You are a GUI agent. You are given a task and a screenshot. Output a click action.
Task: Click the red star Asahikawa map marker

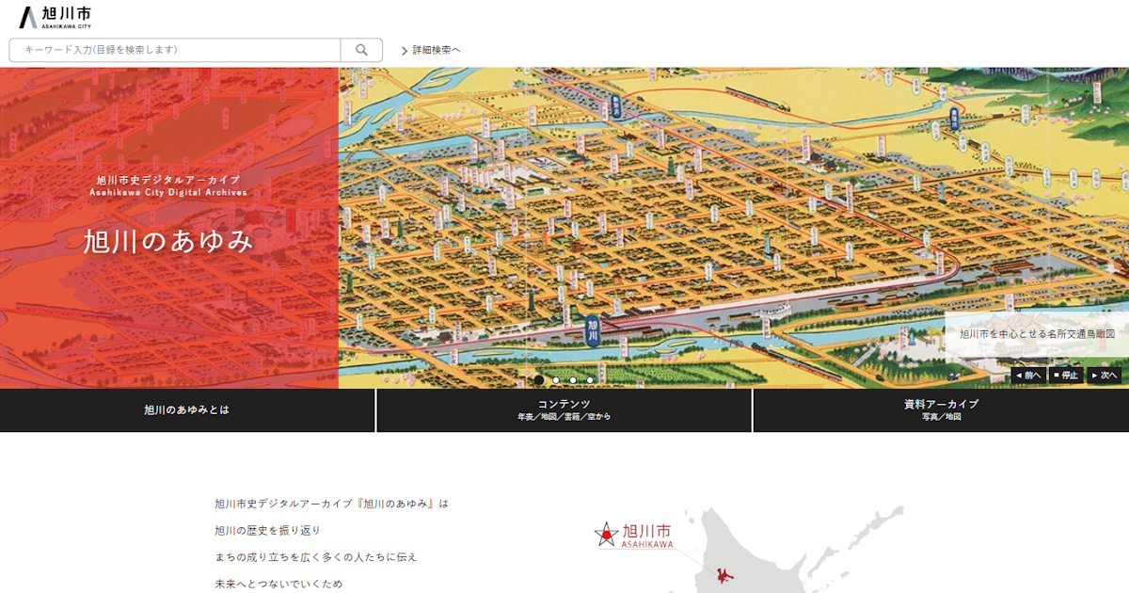coord(606,536)
